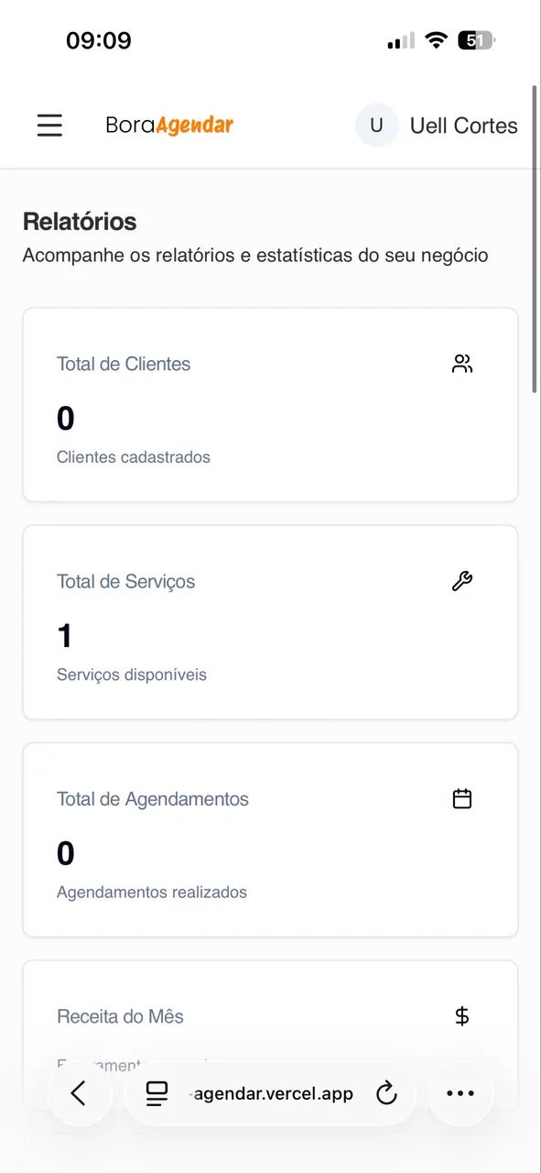The image size is (541, 1173).
Task: Select the Receita do Mês card
Action: pyautogui.click(x=269, y=1017)
